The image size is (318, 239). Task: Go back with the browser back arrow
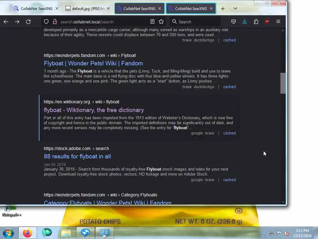(x=6, y=22)
